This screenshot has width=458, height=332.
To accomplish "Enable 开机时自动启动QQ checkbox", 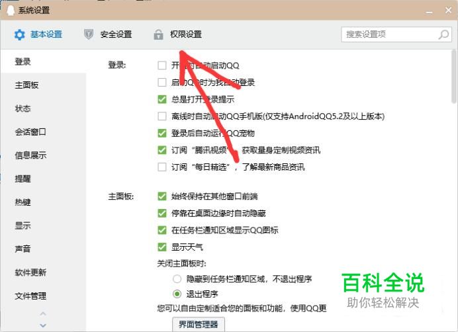I will (x=161, y=65).
